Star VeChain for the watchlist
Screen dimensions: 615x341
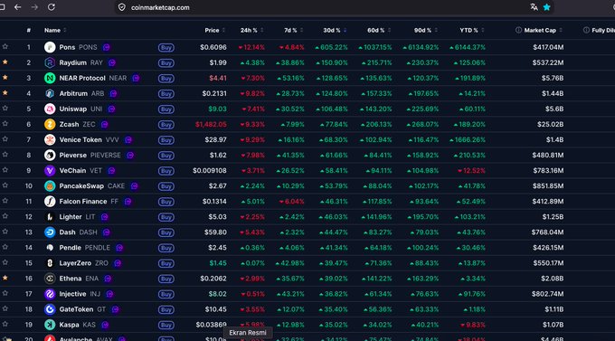coord(5,170)
